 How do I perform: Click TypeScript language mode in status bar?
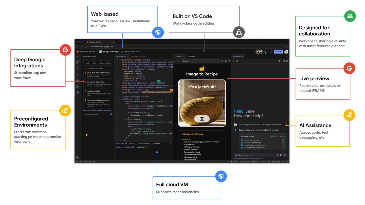tap(276, 162)
